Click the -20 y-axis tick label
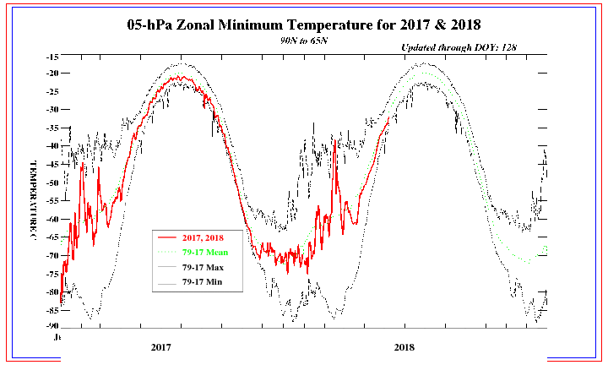 tap(52, 73)
